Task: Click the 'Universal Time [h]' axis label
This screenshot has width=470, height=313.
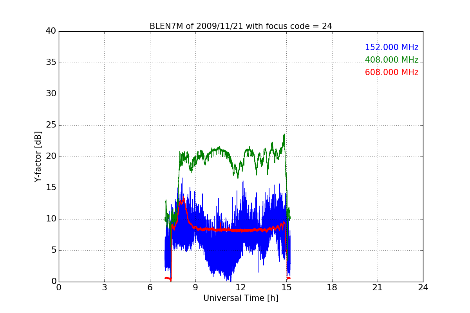Action: click(241, 298)
